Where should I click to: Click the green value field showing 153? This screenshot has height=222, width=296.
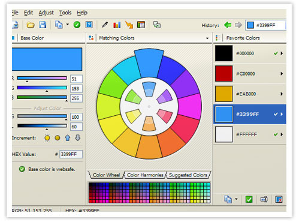tap(76, 89)
